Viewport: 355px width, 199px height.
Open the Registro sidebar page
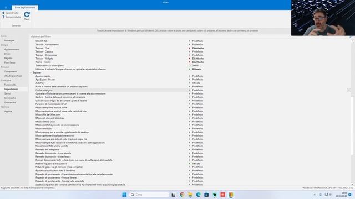tap(8, 58)
